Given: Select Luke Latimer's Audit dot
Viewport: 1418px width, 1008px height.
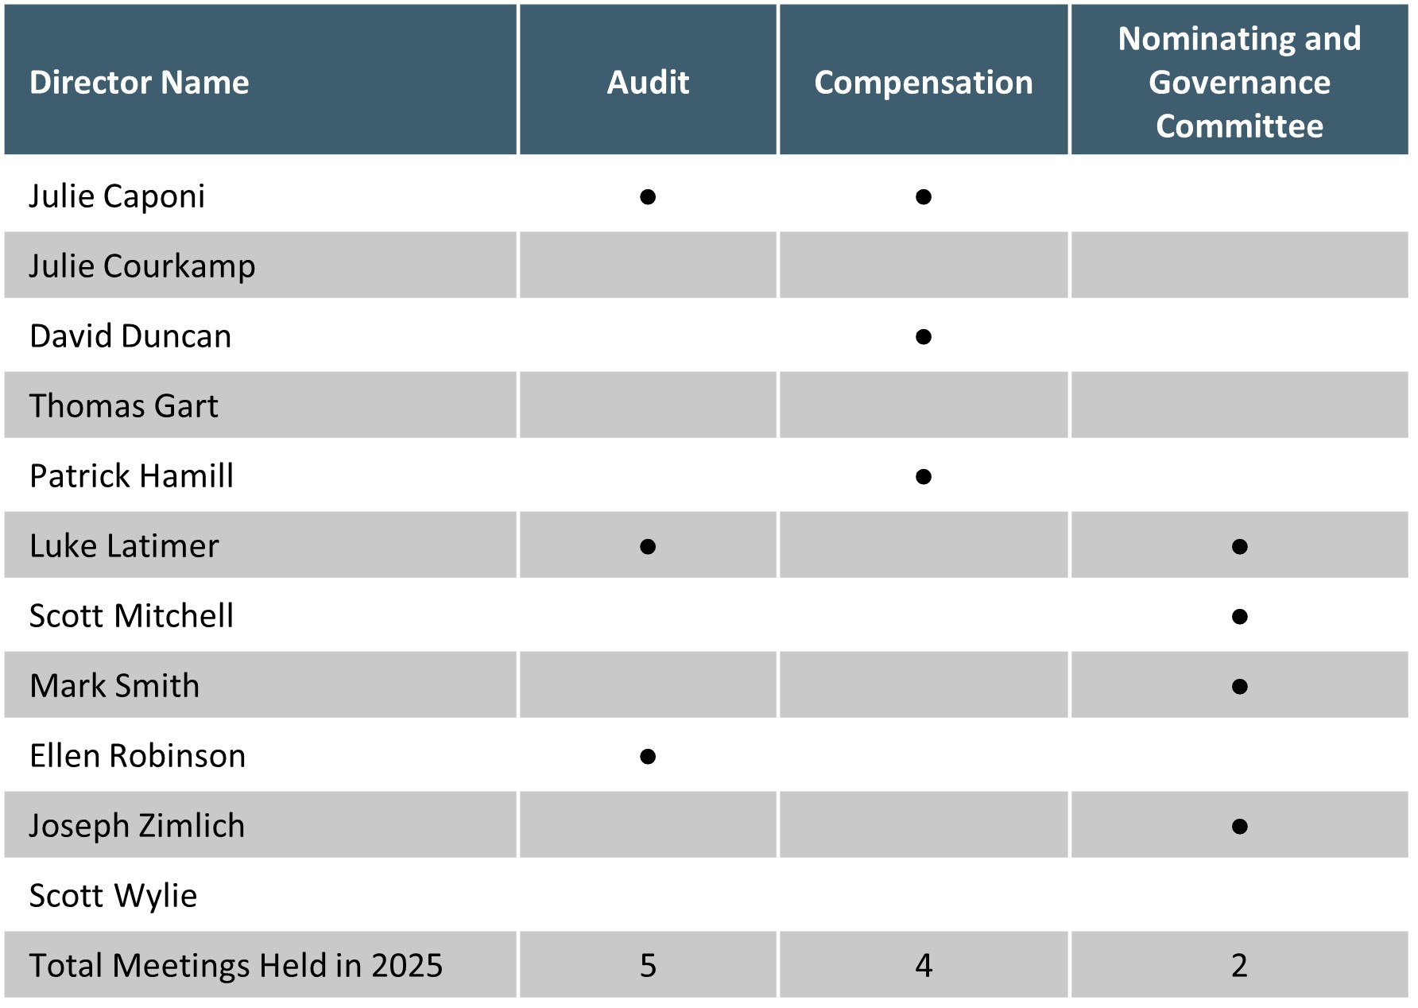Looking at the screenshot, I should coord(648,546).
